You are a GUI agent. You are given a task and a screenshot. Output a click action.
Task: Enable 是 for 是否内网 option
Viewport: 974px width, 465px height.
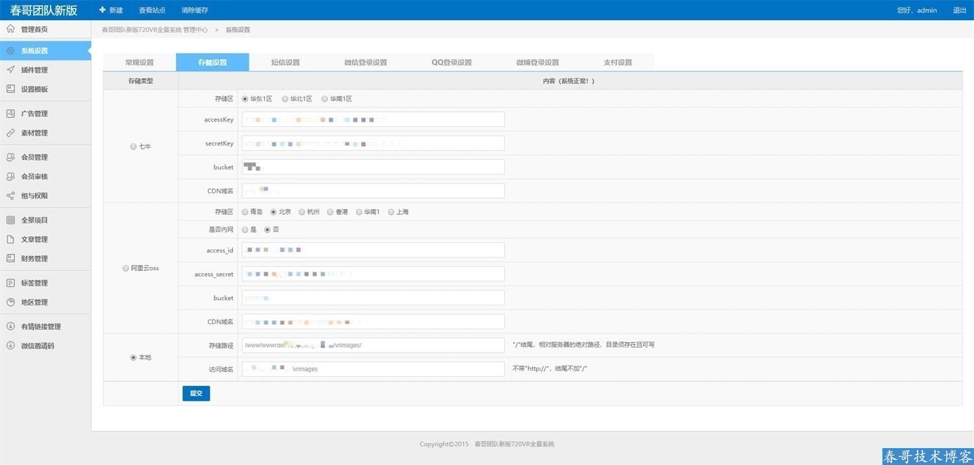[x=245, y=229]
